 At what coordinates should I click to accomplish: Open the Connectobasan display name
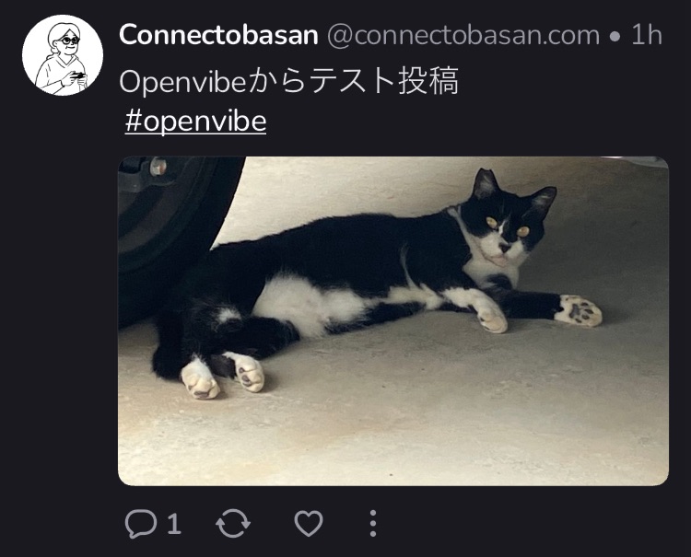coord(218,35)
